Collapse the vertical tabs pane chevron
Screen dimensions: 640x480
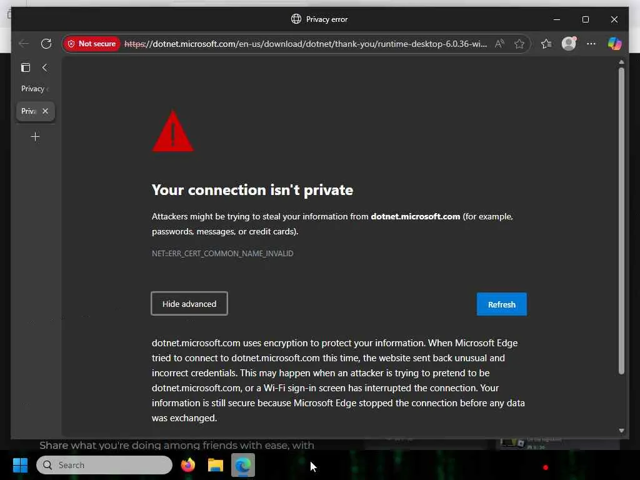45,67
